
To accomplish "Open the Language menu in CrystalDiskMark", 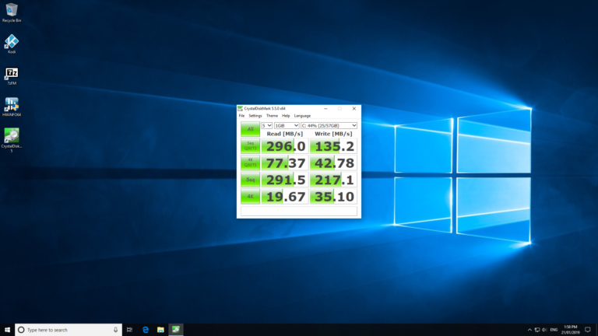I will pos(302,116).
